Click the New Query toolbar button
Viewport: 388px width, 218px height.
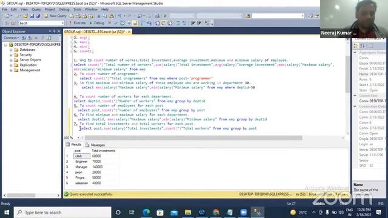tap(55, 16)
